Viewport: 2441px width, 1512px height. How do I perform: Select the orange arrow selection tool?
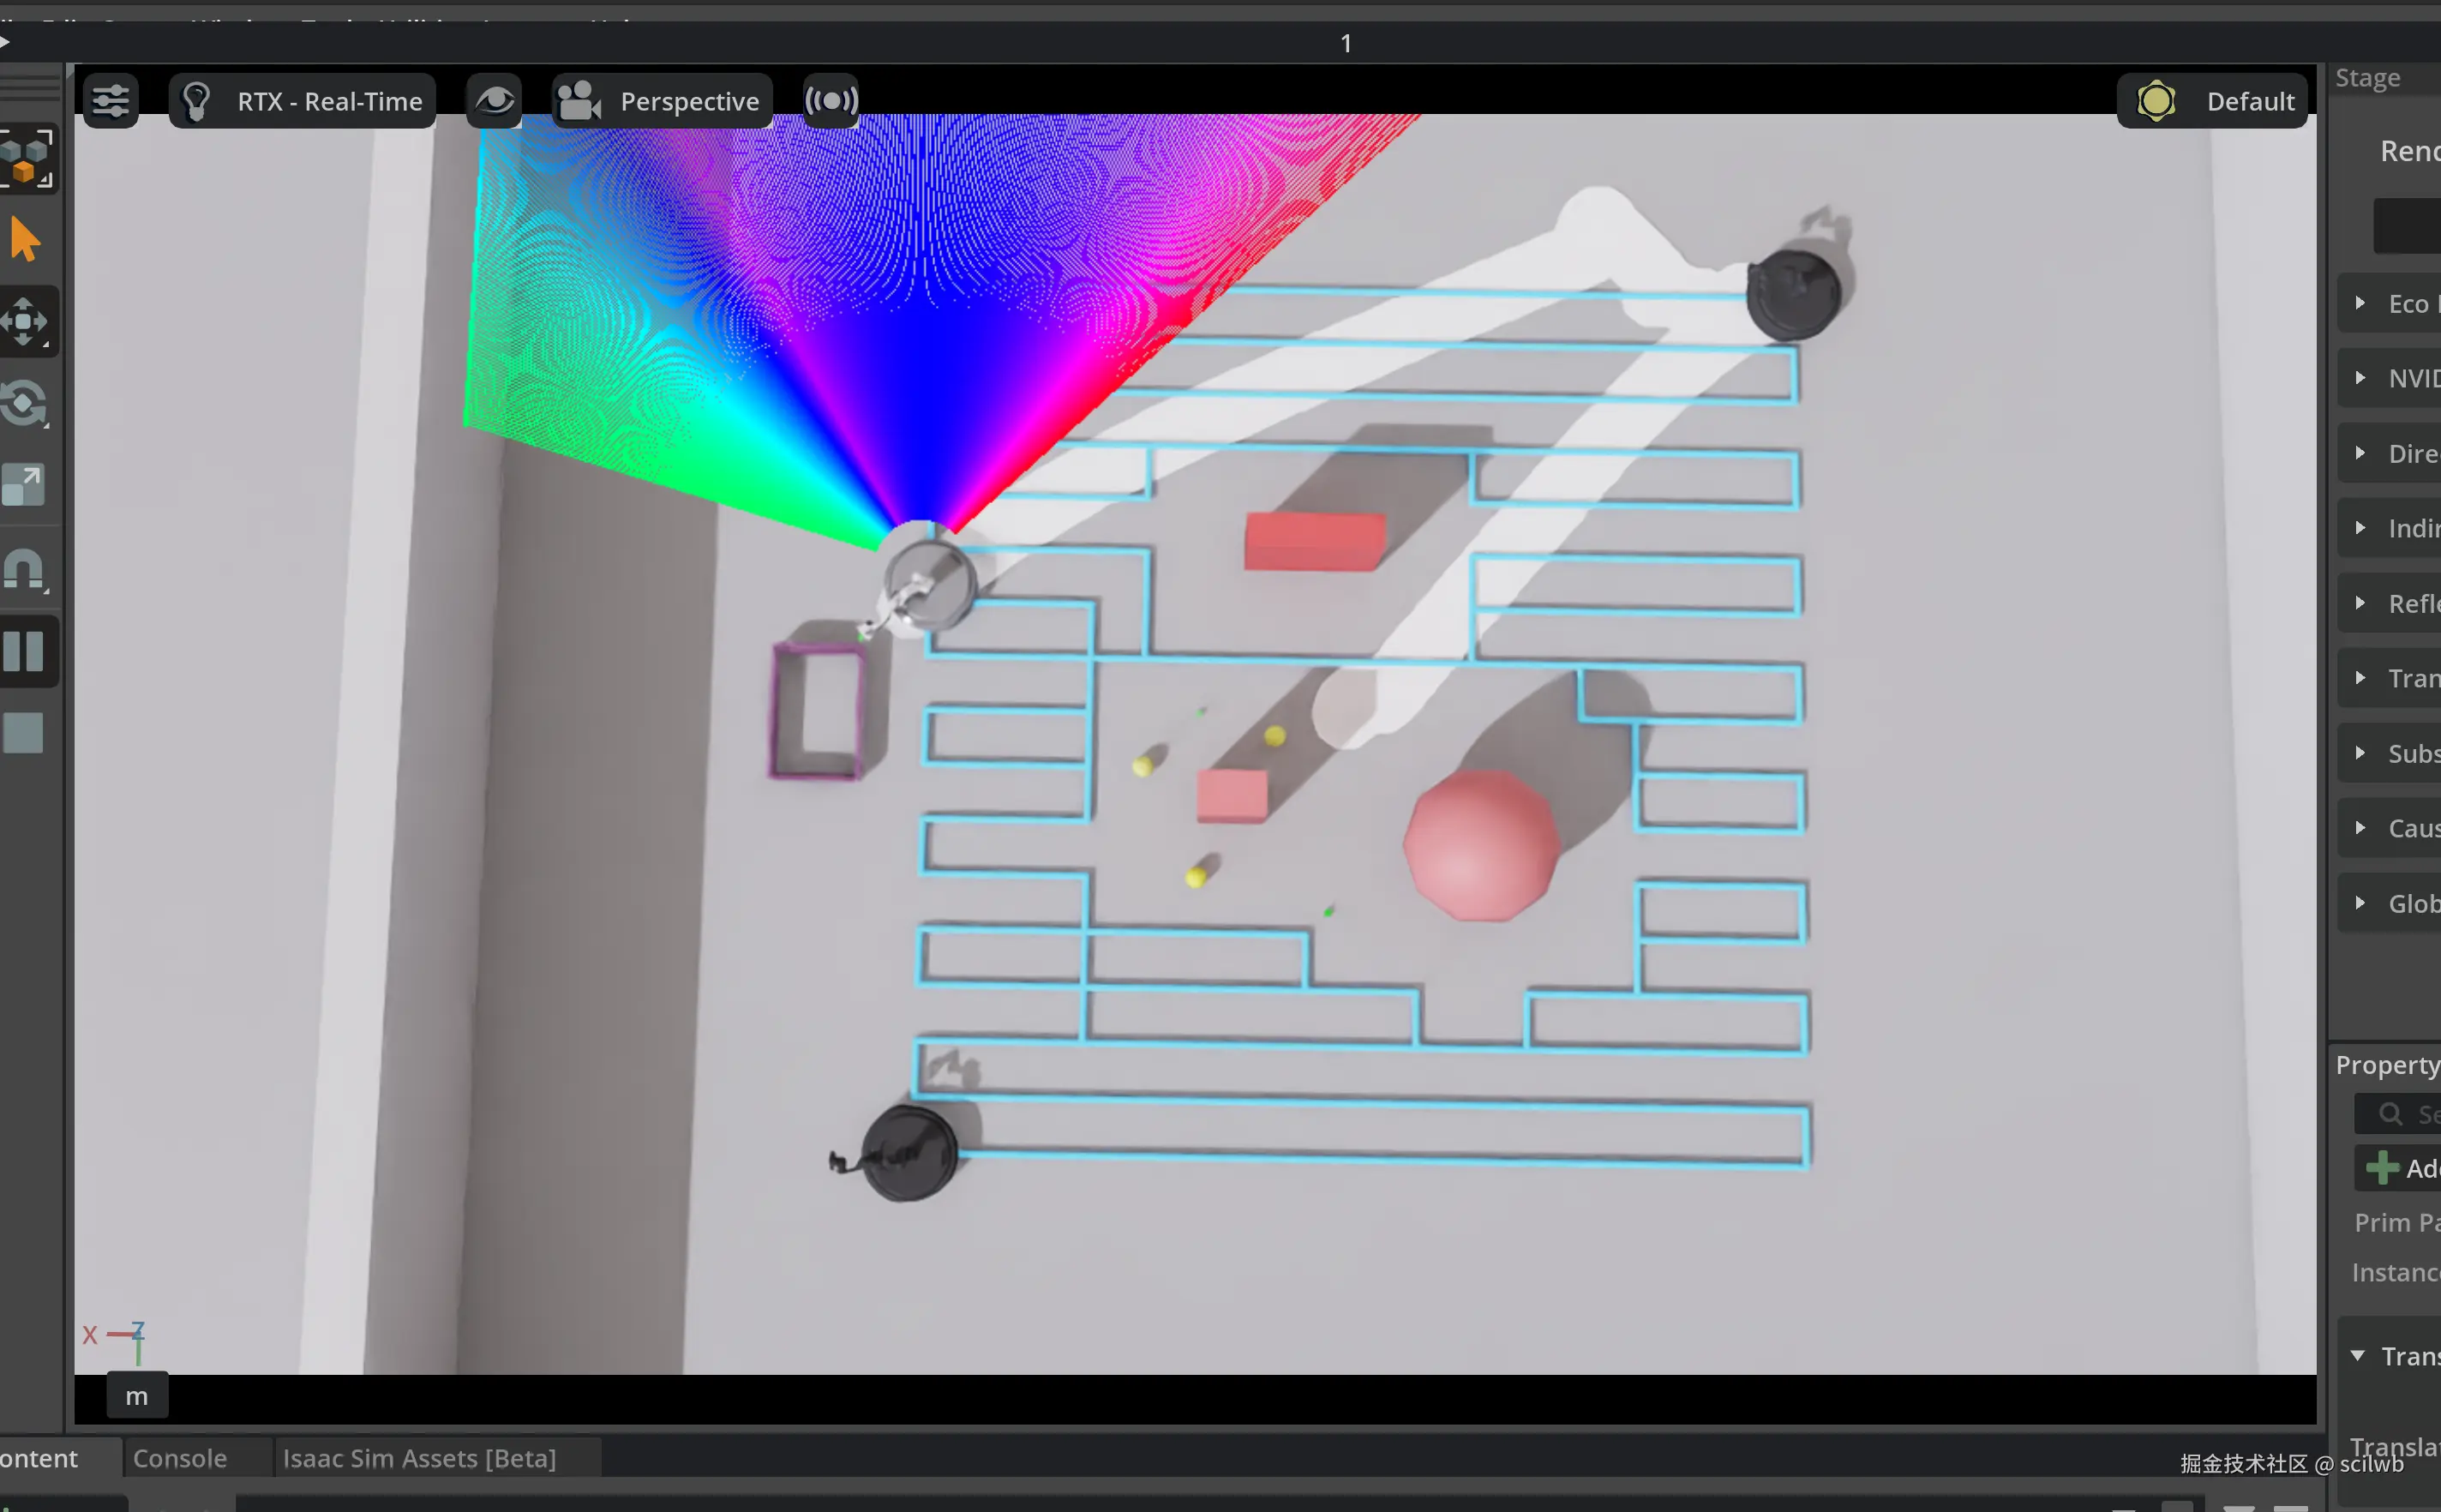click(25, 240)
